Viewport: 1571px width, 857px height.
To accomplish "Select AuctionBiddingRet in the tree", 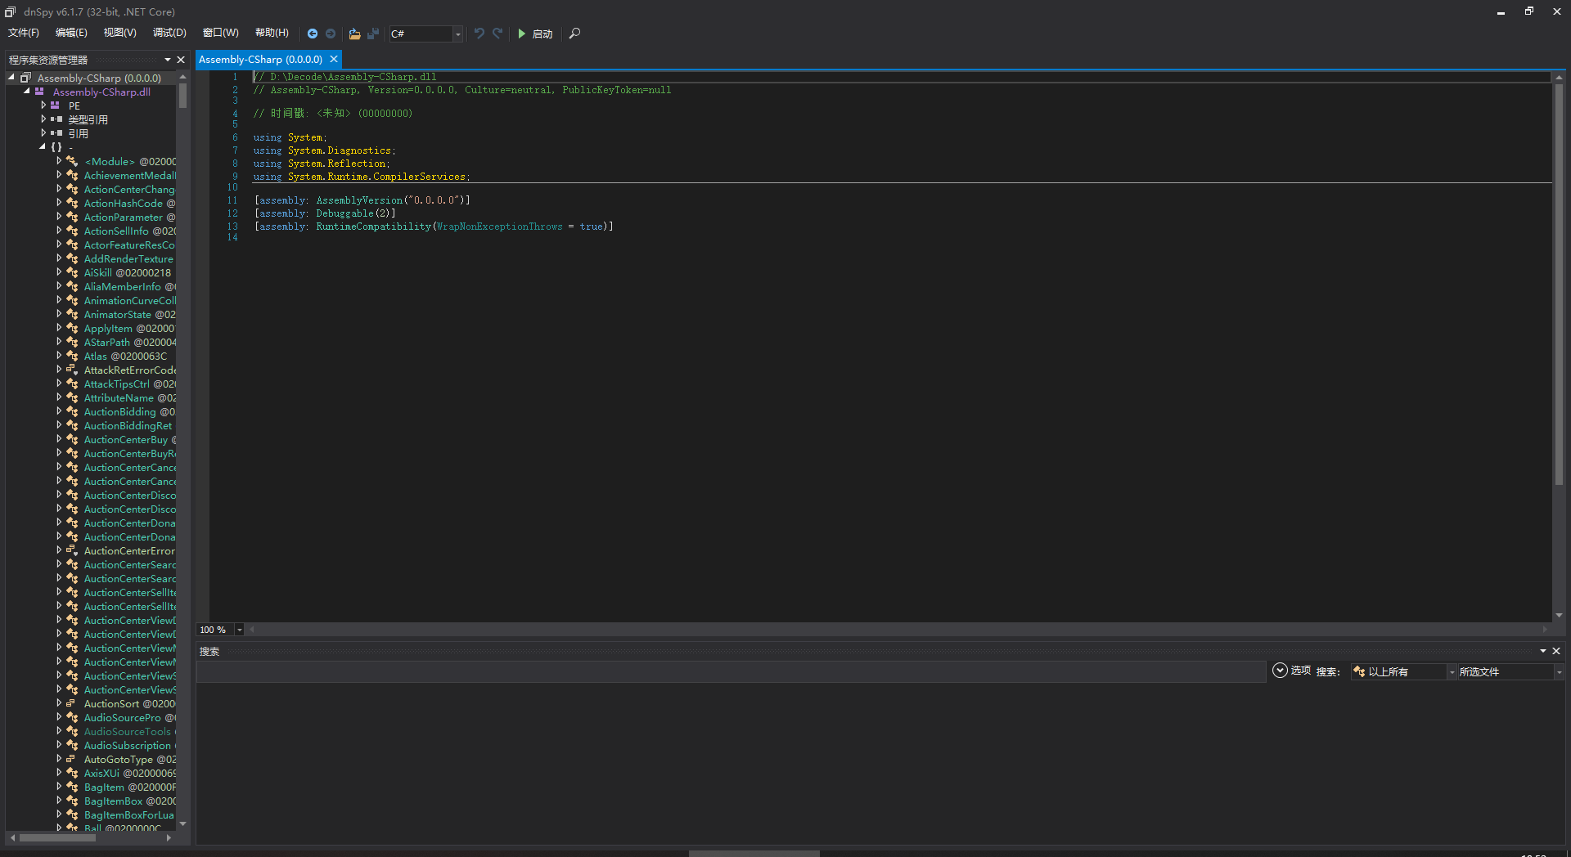I will (128, 426).
